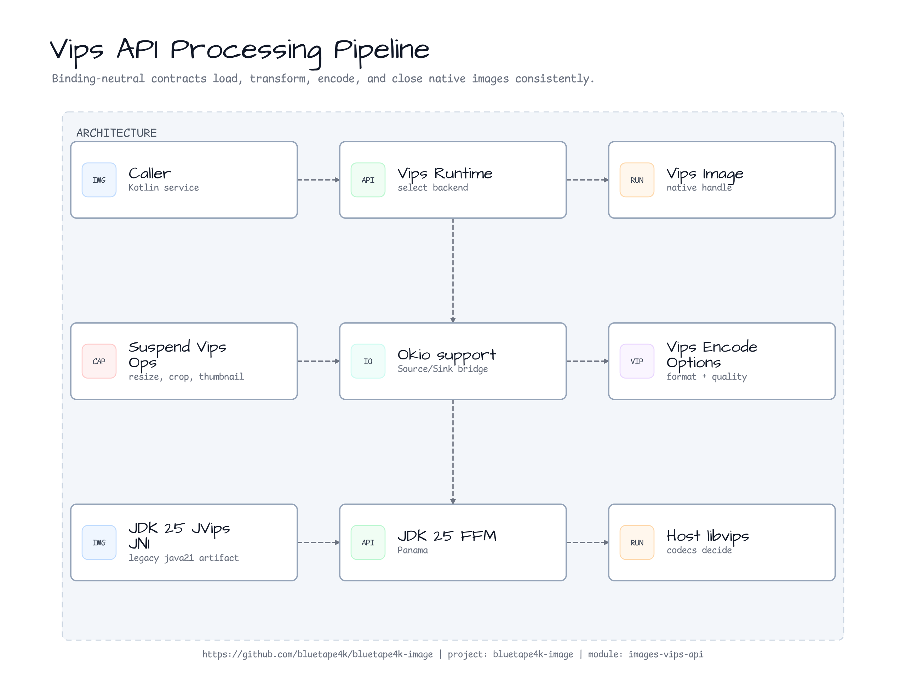Click the IMG badge in the Caller node
The height and width of the screenshot is (694, 906).
pos(99,180)
